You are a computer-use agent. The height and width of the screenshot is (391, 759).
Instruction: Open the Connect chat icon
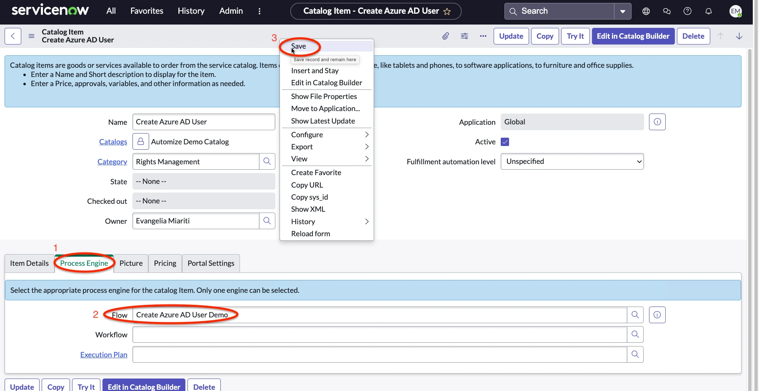click(667, 11)
